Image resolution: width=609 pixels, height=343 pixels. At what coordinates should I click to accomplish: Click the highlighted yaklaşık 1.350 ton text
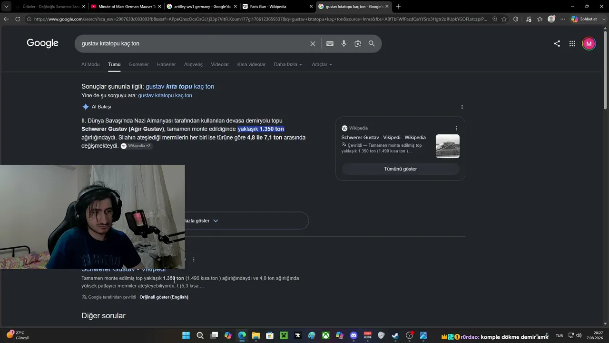261,129
